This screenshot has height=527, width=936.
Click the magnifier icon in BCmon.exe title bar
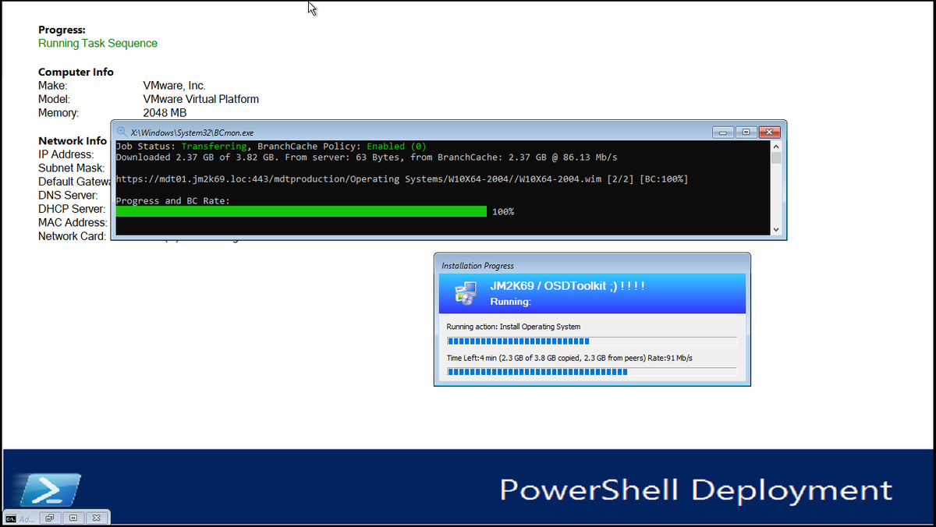(122, 132)
